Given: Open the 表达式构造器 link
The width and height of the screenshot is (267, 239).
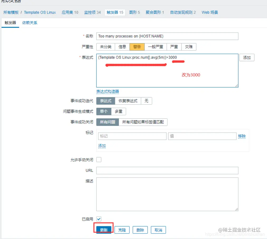Looking at the screenshot, I should tap(108, 91).
